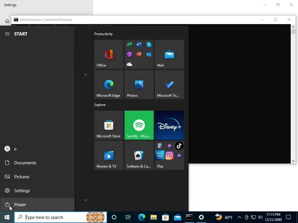
Task: Open Cortana from the taskbar
Action: click(x=114, y=217)
